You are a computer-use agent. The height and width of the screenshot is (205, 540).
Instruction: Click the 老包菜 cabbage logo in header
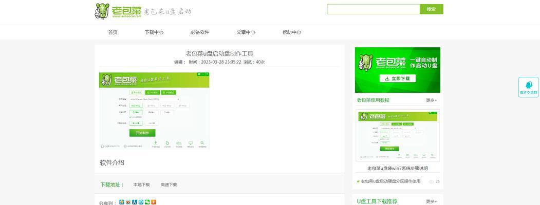[x=118, y=11]
